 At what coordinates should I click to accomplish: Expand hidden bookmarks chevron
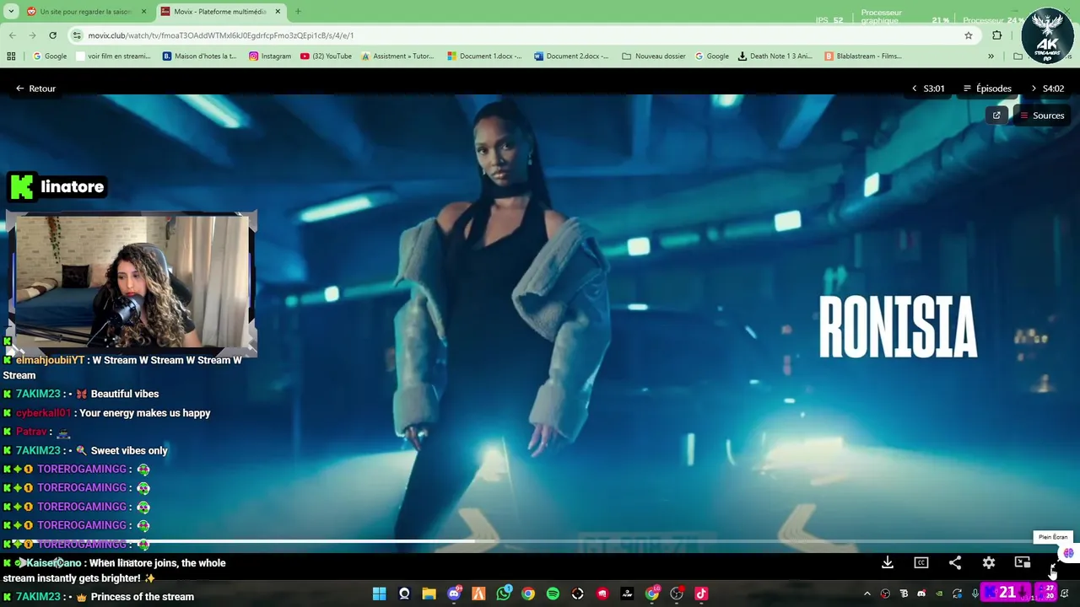991,56
